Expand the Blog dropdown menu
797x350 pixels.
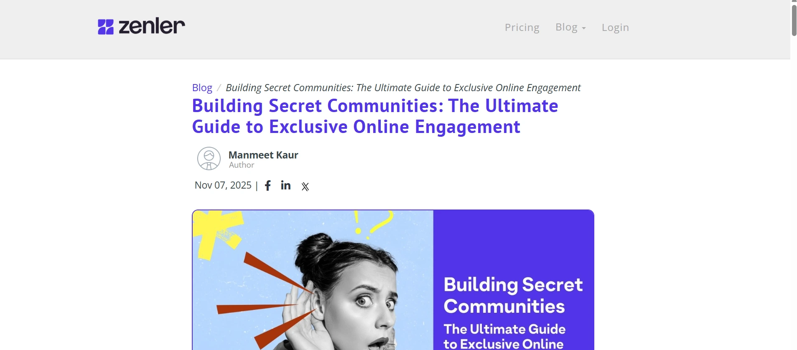[x=570, y=27]
